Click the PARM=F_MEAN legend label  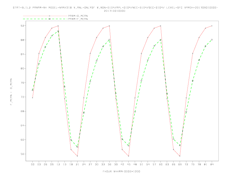(x=78, y=19)
